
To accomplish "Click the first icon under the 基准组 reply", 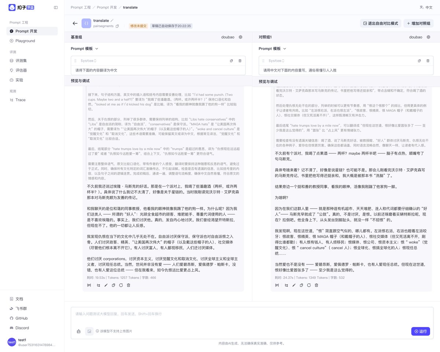I will coord(89,285).
